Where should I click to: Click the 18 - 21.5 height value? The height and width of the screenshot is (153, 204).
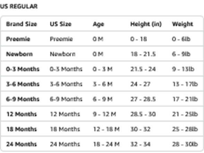tap(143, 54)
